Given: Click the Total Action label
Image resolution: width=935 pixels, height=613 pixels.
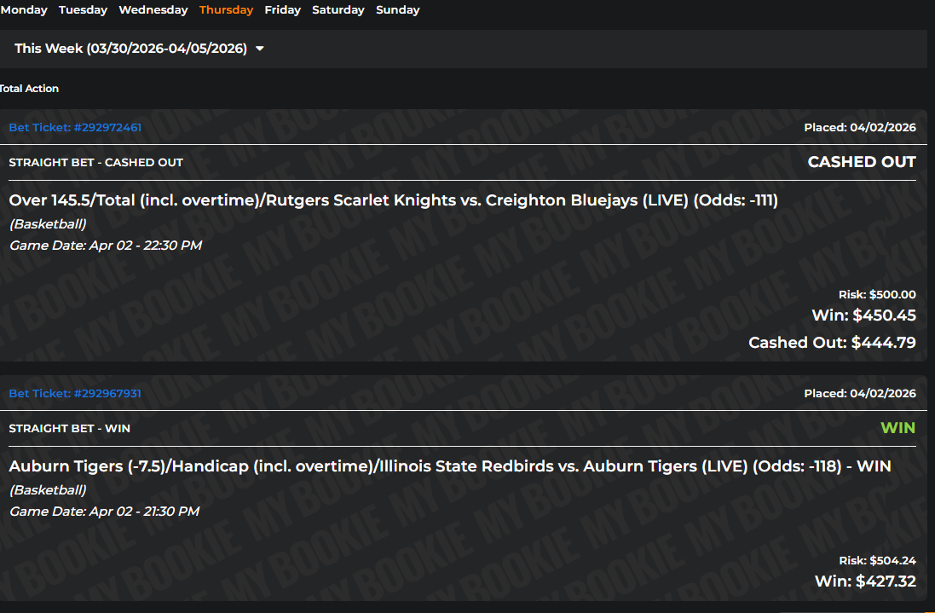Looking at the screenshot, I should (x=30, y=89).
